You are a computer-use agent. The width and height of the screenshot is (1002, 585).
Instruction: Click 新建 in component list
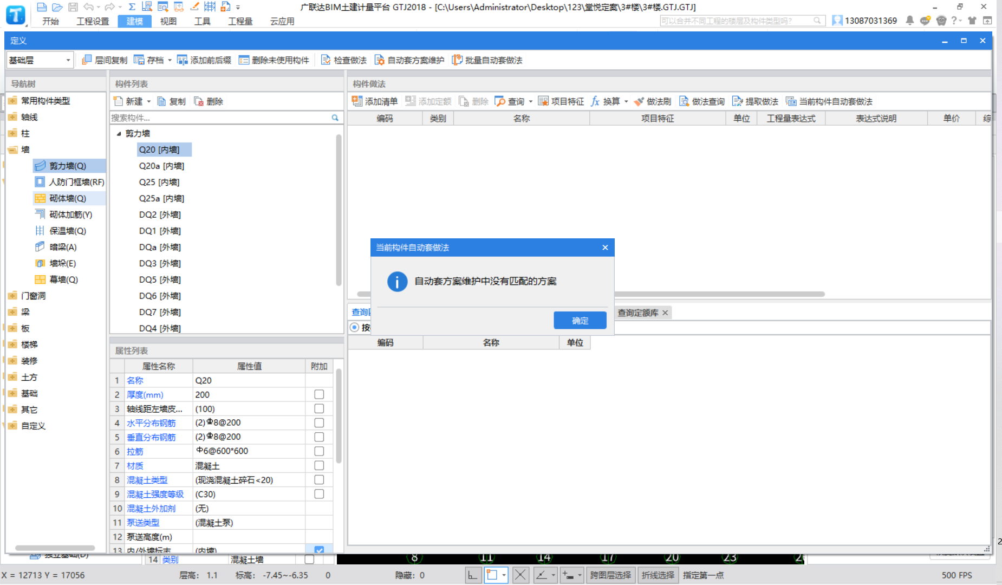[128, 101]
